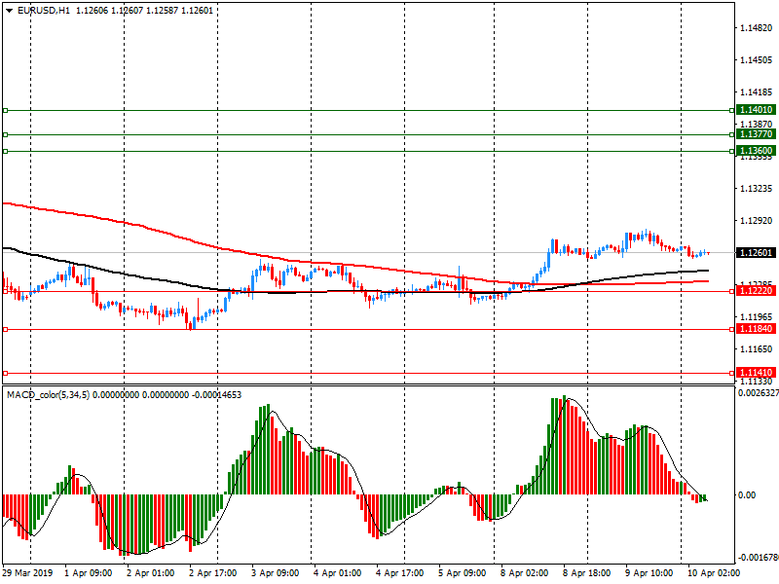Grab left square handle of 1.14010 line

[6, 110]
